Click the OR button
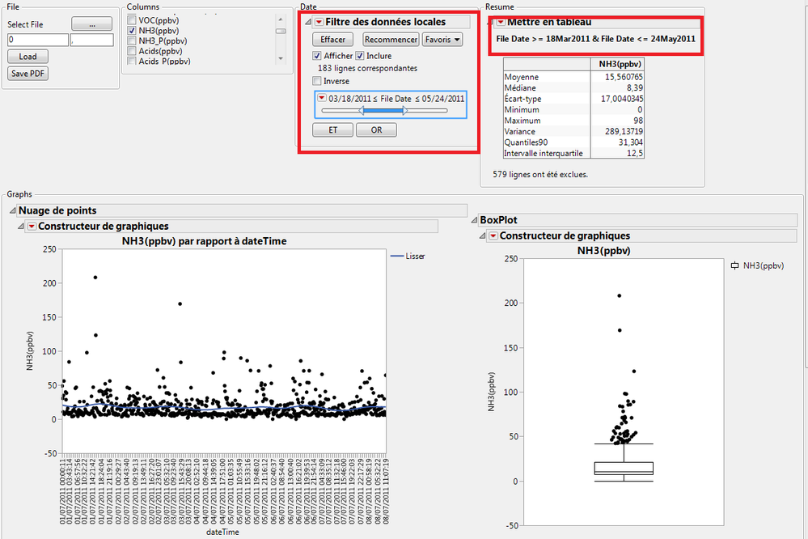The image size is (808, 539). click(376, 130)
